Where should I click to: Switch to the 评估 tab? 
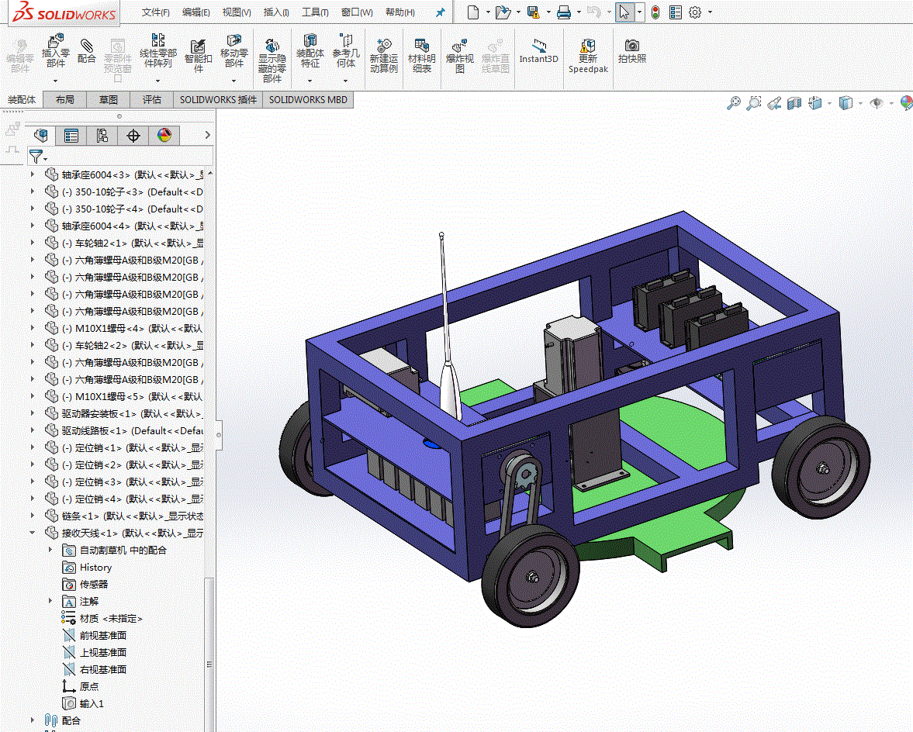[x=152, y=99]
